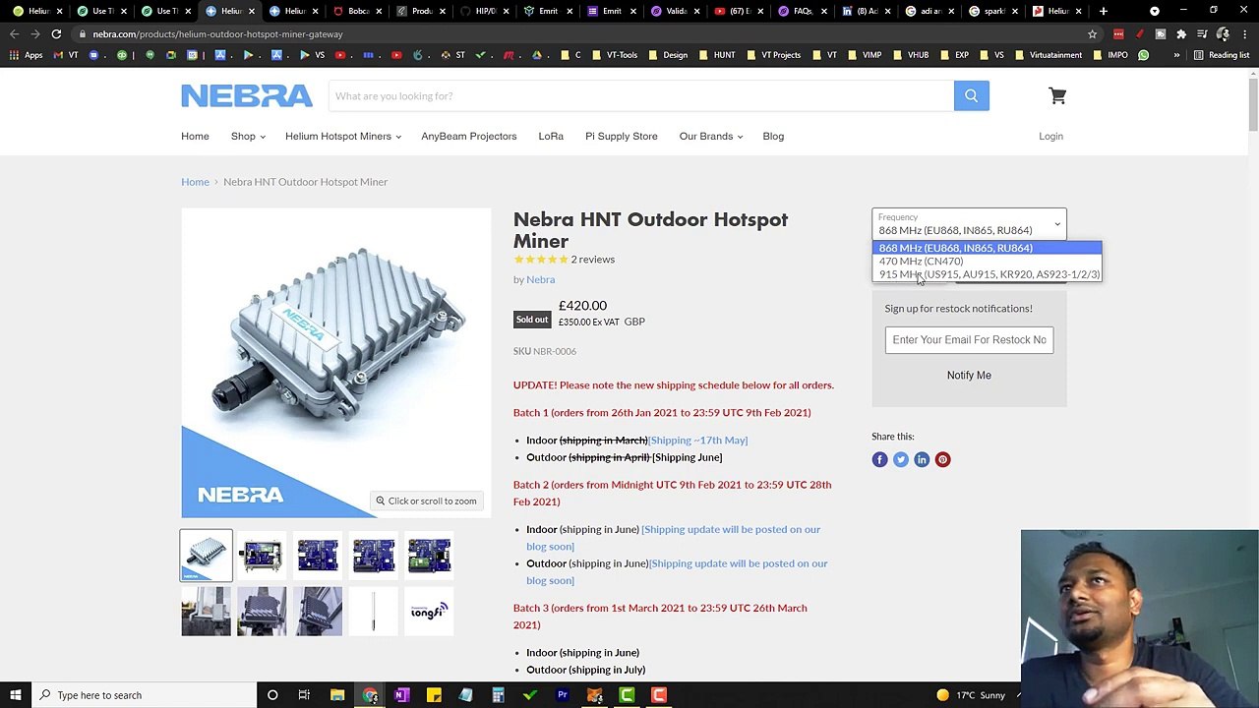Switch to the Bobcat browser tab
This screenshot has height=708, width=1259.
coord(358,11)
